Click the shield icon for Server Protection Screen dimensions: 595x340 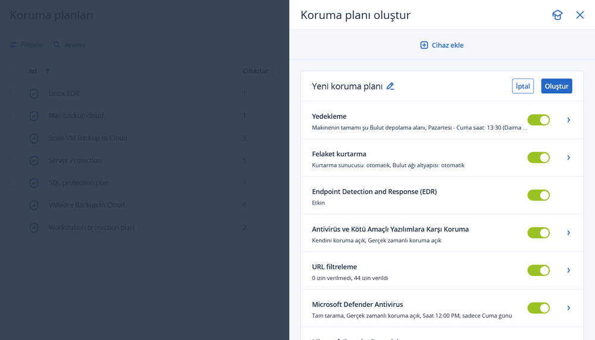(x=34, y=160)
